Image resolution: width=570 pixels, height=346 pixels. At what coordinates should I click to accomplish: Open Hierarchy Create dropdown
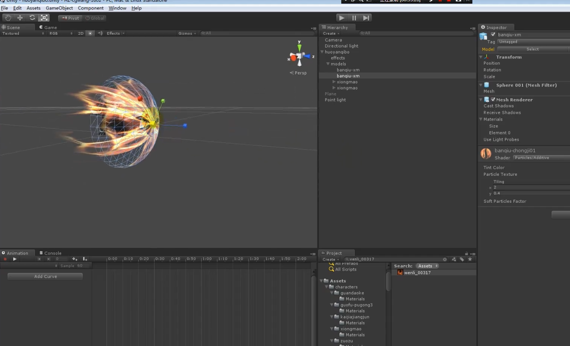point(331,33)
